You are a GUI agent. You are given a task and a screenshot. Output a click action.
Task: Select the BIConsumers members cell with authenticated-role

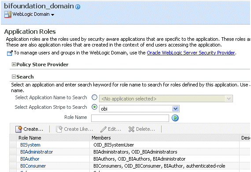pos(164,166)
